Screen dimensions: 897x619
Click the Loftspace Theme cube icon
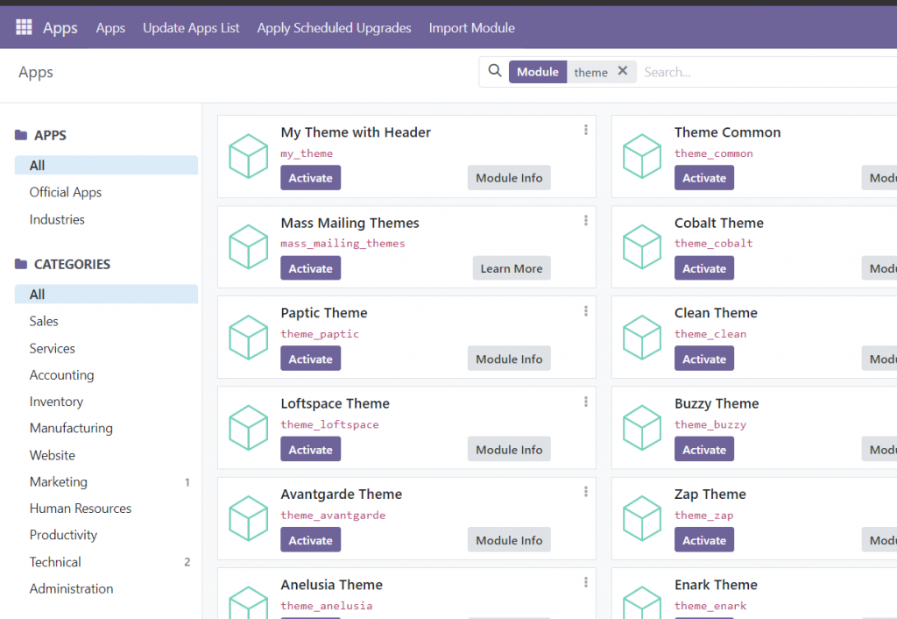[x=248, y=428]
